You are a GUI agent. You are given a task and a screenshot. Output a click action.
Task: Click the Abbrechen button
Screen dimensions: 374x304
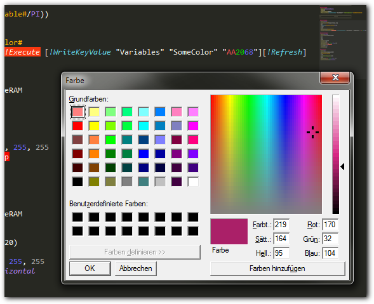click(135, 268)
